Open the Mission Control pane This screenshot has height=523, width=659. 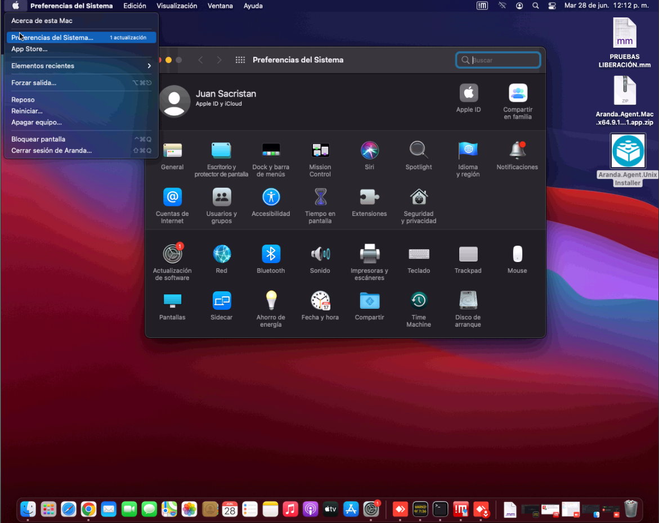coord(320,150)
